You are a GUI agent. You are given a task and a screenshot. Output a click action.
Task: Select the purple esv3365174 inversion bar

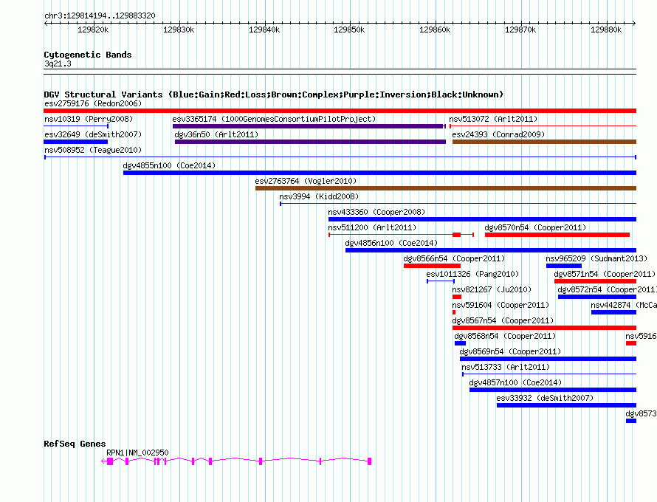[309, 126]
